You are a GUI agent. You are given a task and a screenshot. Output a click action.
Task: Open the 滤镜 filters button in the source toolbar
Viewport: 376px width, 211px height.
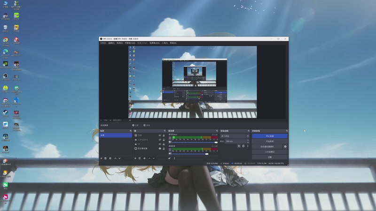[147, 125]
